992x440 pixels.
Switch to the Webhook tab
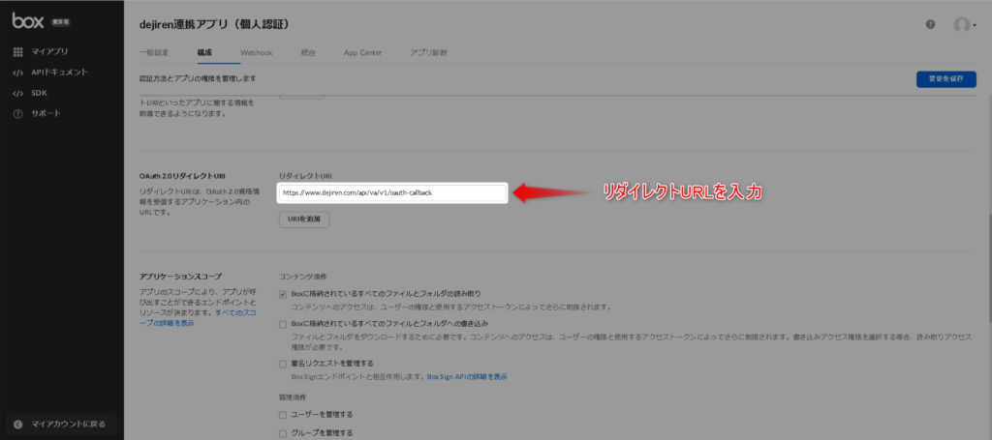[256, 53]
